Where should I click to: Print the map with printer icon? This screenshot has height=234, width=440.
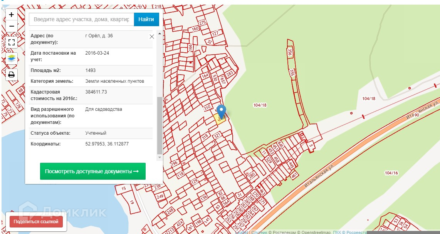click(12, 74)
